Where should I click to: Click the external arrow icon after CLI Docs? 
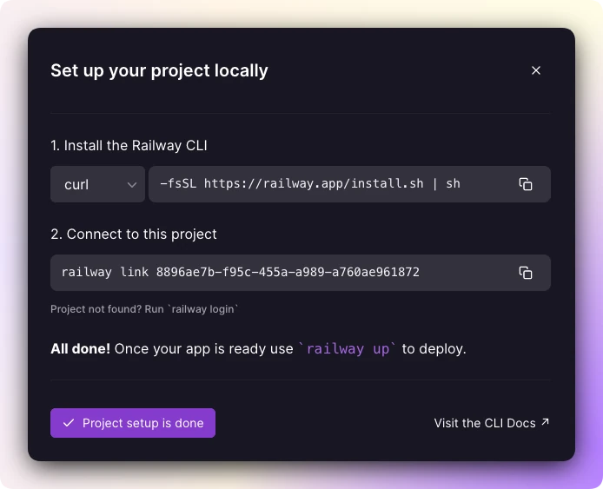click(x=545, y=422)
